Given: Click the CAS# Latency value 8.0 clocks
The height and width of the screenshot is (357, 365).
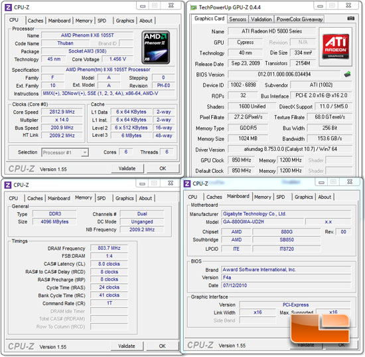Looking at the screenshot, I should [109, 264].
